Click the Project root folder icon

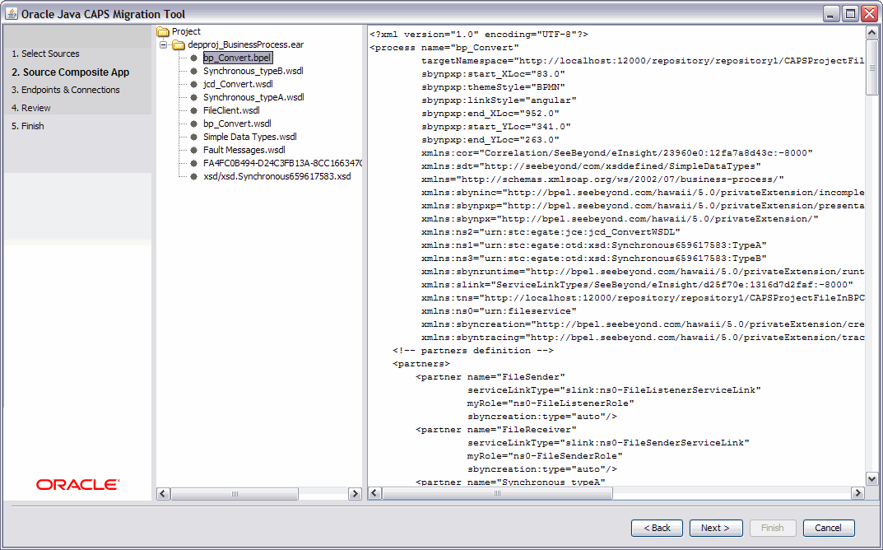(x=163, y=31)
